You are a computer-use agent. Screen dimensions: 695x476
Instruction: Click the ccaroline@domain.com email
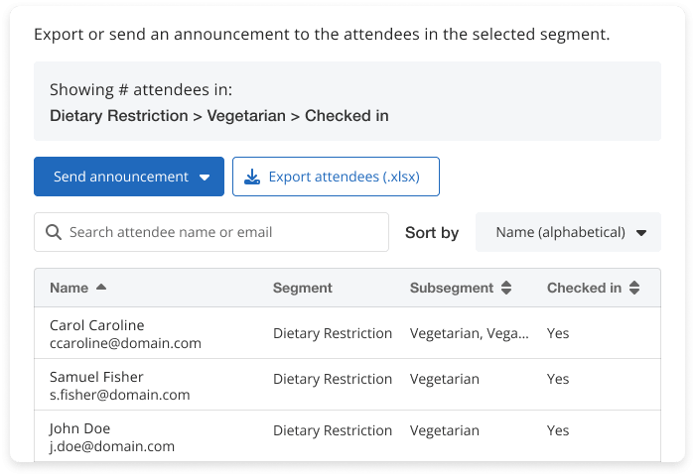point(125,343)
